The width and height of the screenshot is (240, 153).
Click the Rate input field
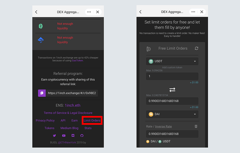[172, 134]
